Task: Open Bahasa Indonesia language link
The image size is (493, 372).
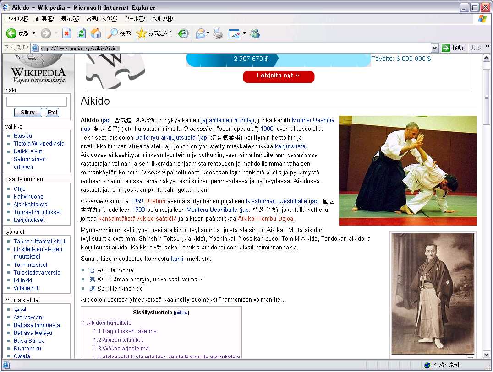Action: (x=37, y=325)
